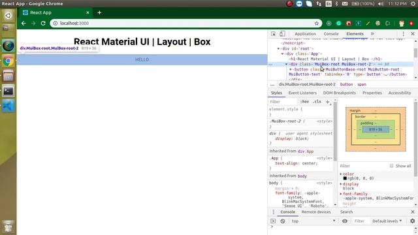Click the HELLO button on the page
418x235 pixels.
[x=142, y=59]
